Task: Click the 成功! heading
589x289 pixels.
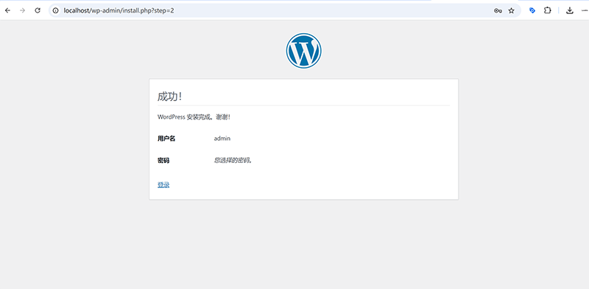Action: 170,97
